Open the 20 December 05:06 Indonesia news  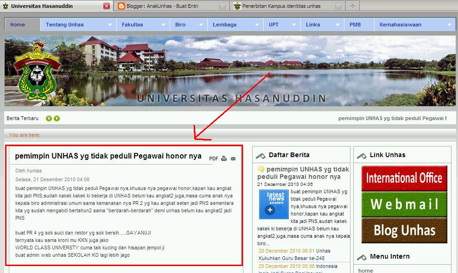pos(298,269)
